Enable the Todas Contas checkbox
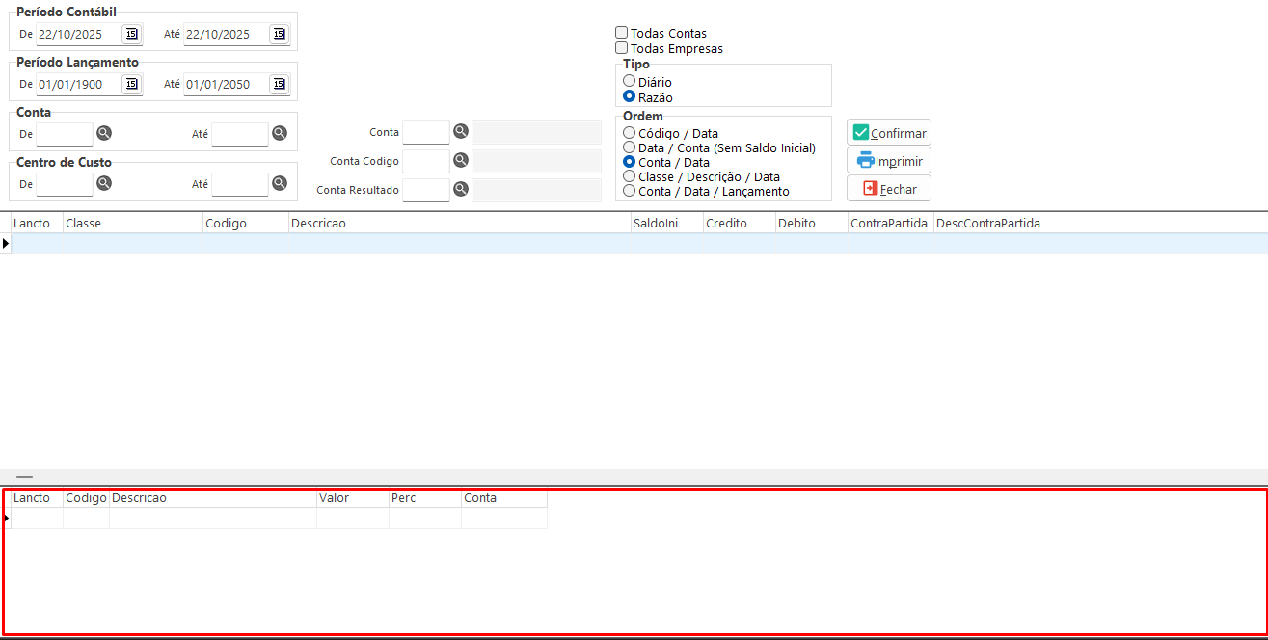Viewport: 1268px width, 640px height. point(622,33)
